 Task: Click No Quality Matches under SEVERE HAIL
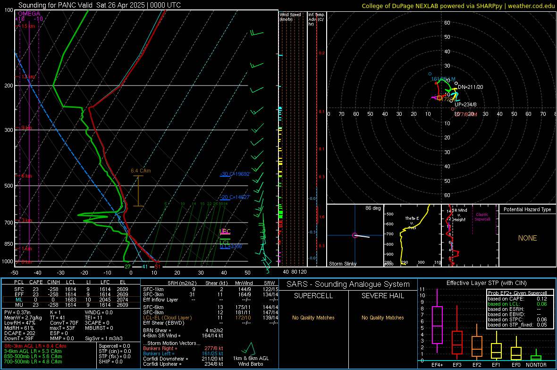point(382,318)
